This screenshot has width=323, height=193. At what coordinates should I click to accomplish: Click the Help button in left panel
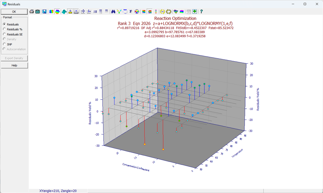pyautogui.click(x=14, y=65)
